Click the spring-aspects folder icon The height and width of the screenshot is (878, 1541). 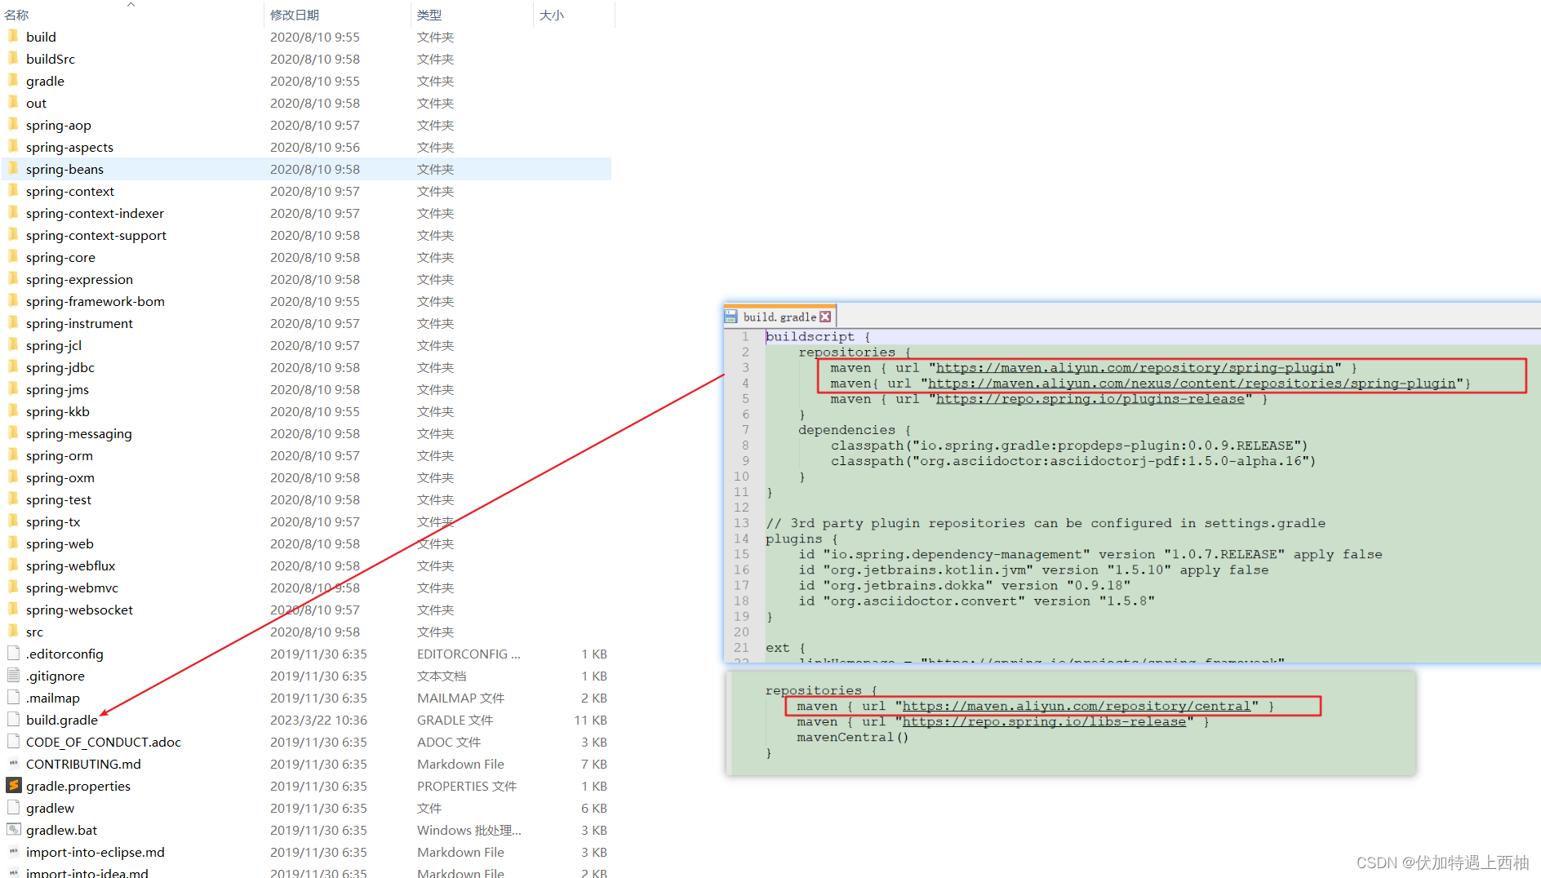pyautogui.click(x=13, y=147)
